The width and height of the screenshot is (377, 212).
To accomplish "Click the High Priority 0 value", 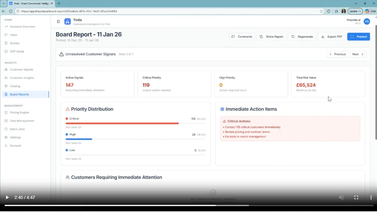I will coord(221,85).
